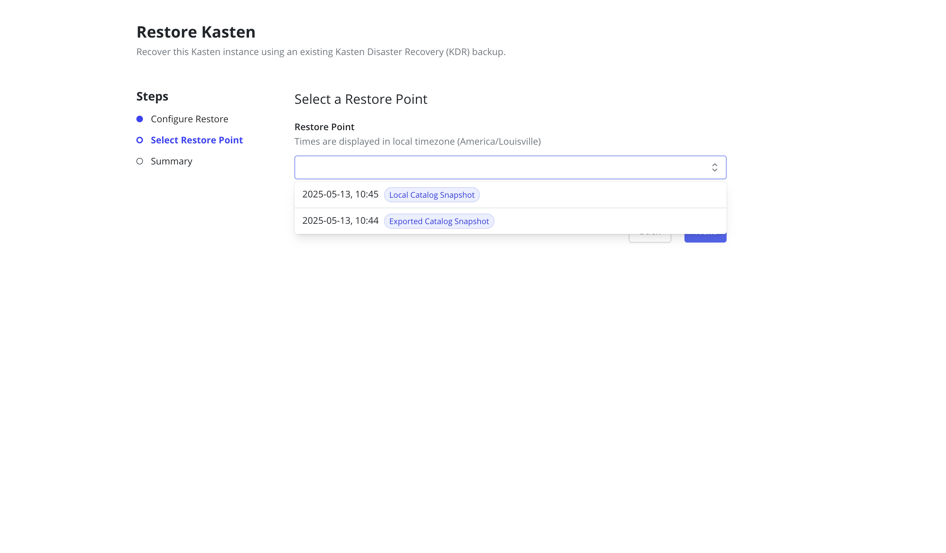Click the Exported Catalog Snapshot badge
This screenshot has height=553, width=946.
[439, 221]
